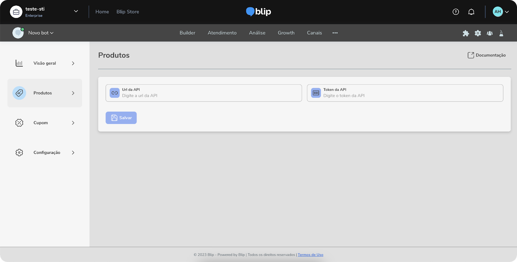Click the teste-sti briefcase icon
The height and width of the screenshot is (262, 517).
tap(16, 12)
